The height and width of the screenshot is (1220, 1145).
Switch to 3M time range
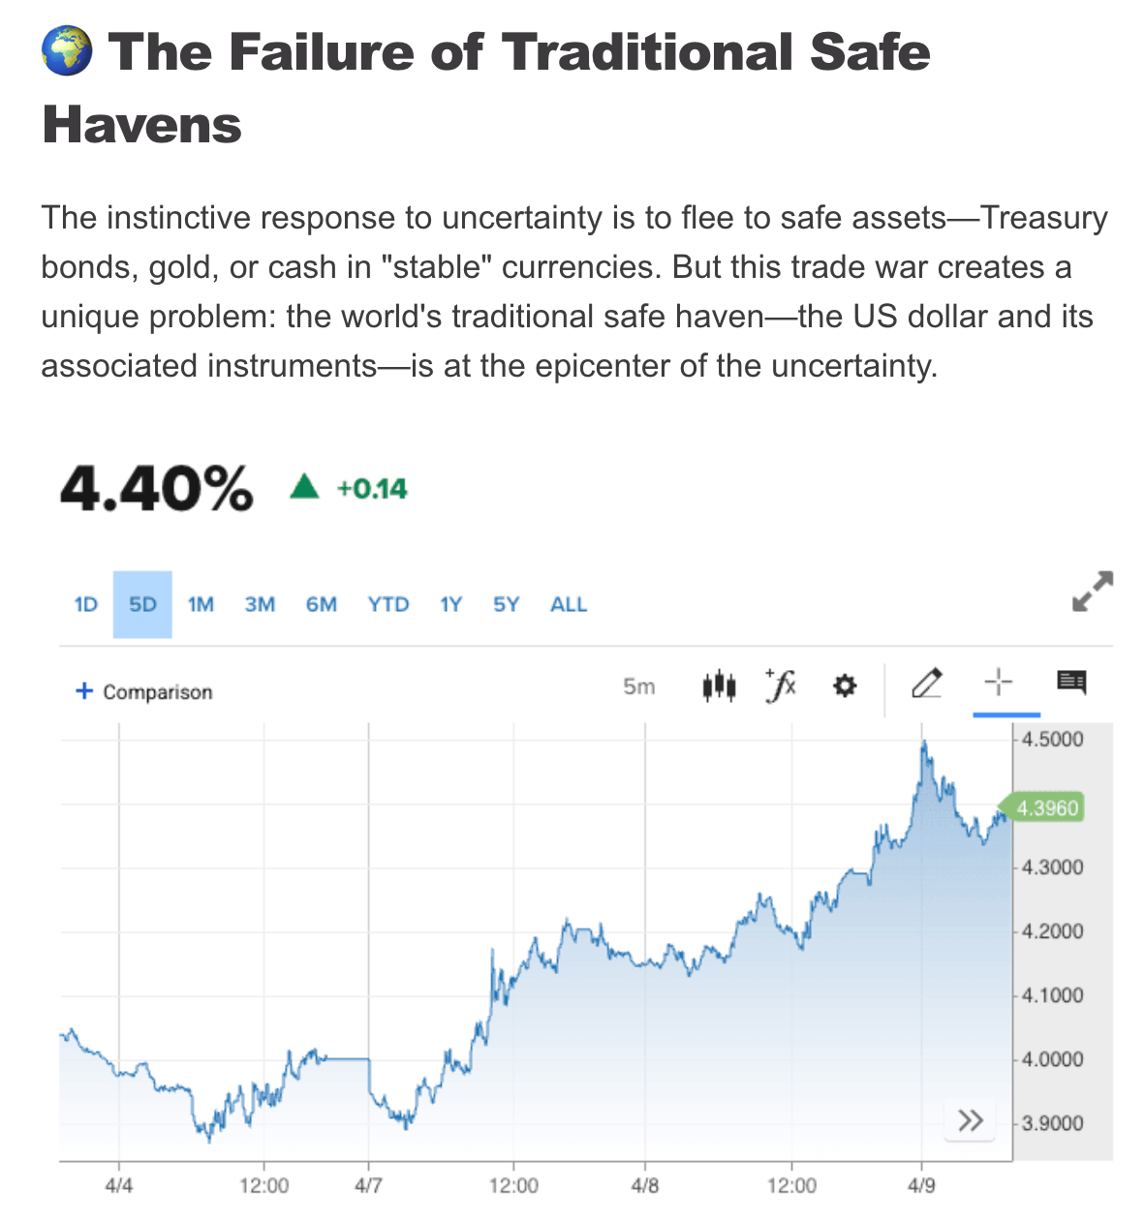260,604
